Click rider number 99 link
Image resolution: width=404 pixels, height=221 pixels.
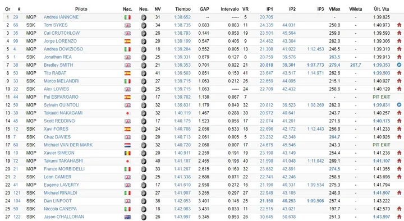16,41
